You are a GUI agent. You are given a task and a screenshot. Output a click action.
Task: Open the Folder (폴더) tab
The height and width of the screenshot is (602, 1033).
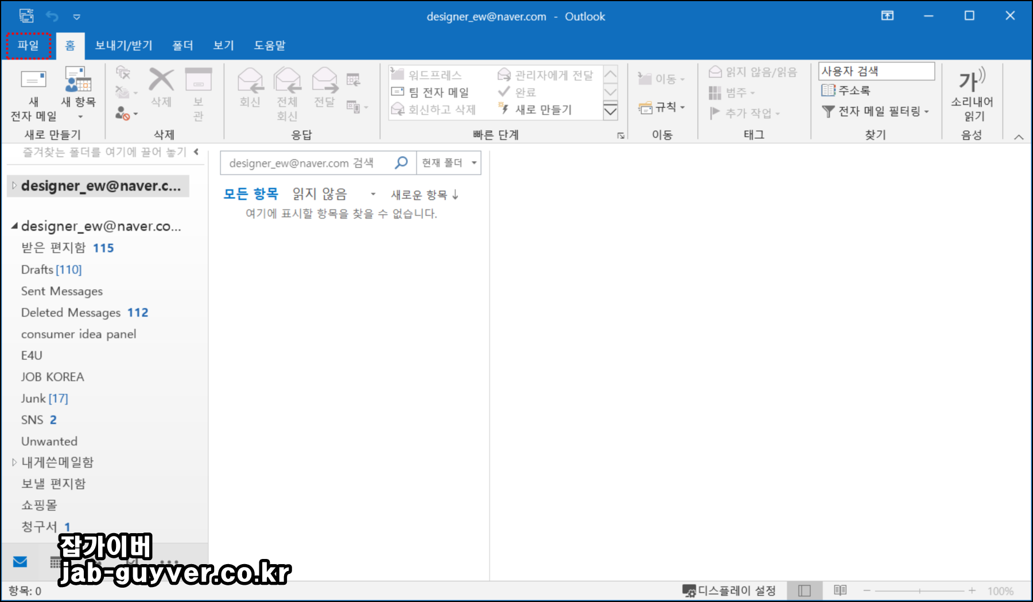tap(183, 45)
